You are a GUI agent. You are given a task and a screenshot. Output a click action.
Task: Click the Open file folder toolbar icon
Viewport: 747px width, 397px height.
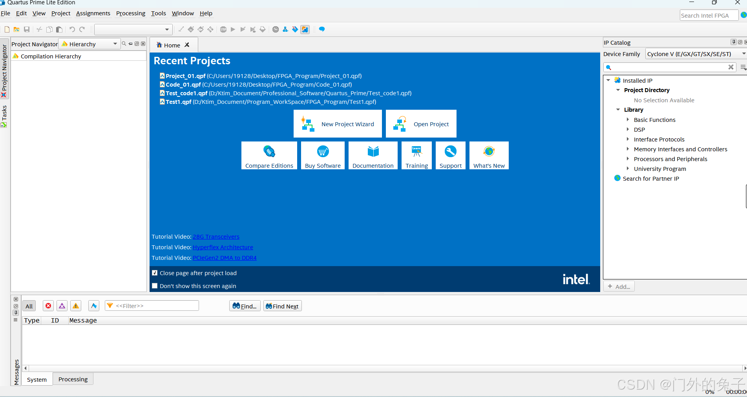(x=16, y=29)
